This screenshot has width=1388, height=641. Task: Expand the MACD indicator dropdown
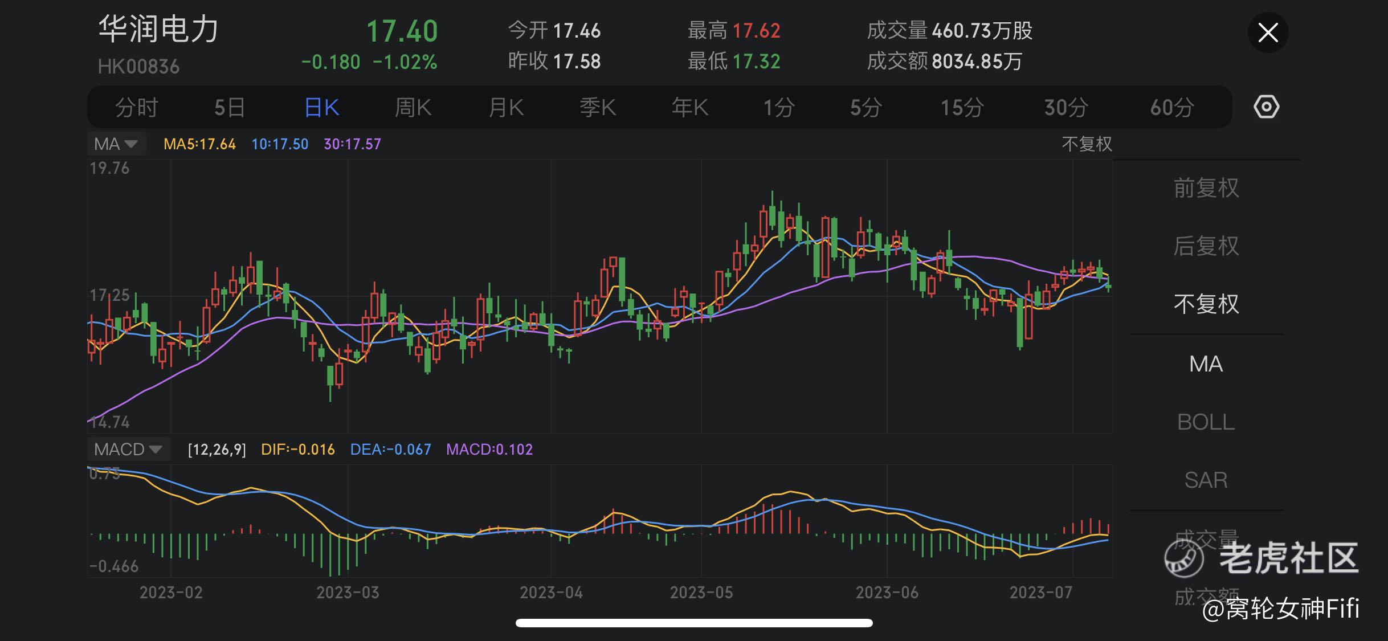point(128,450)
